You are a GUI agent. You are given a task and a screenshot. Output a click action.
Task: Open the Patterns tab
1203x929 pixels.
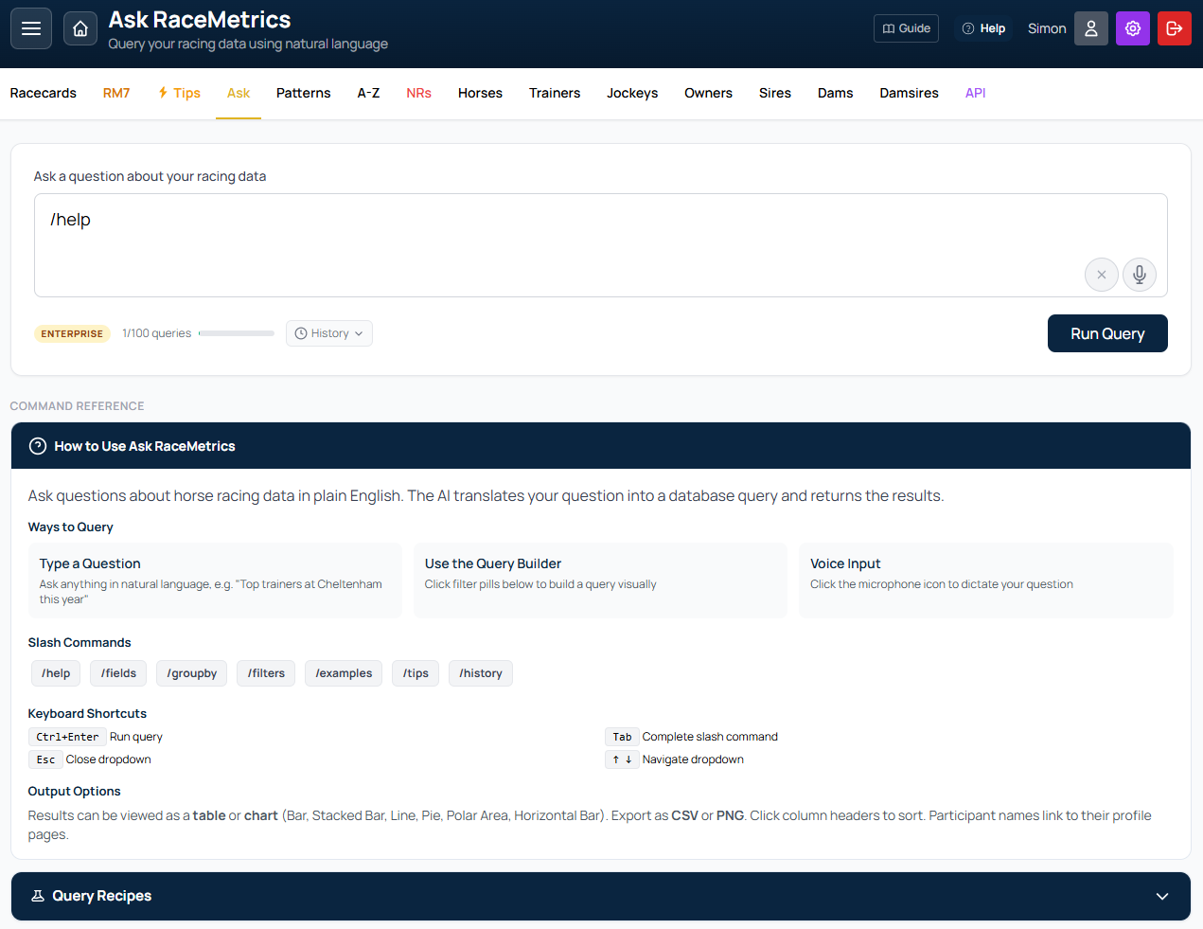tap(304, 93)
